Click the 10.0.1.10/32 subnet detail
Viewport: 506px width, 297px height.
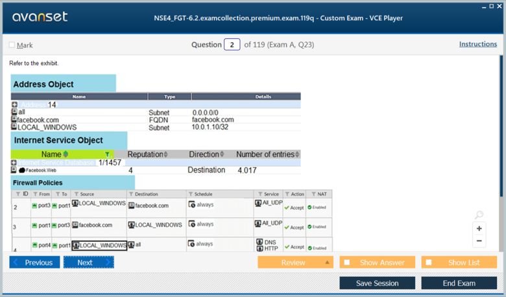coord(210,127)
